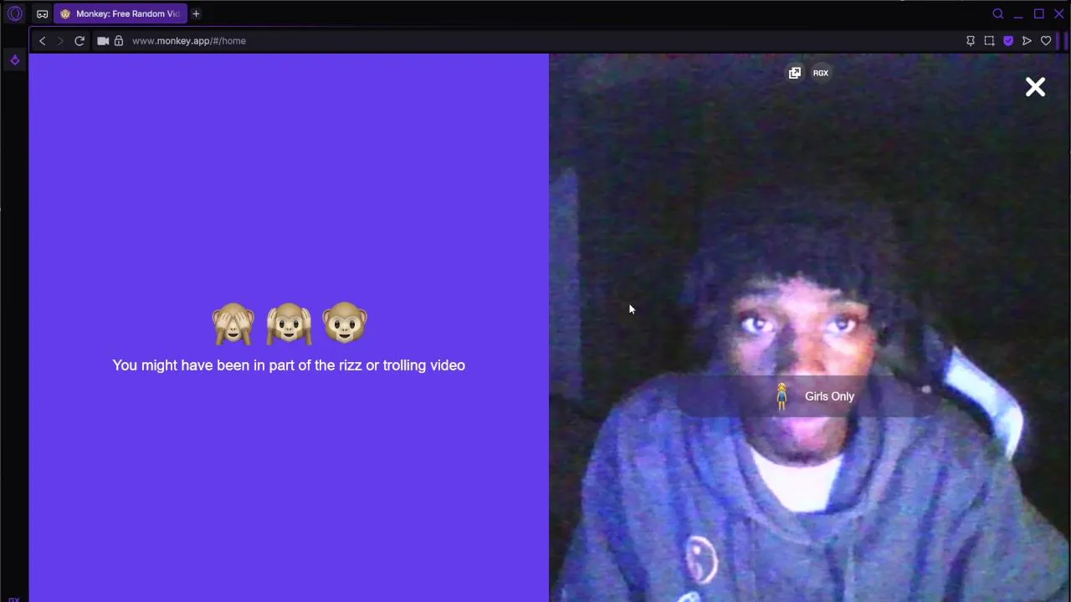Open the search tabs magnifier icon
Image resolution: width=1071 pixels, height=602 pixels.
tap(997, 13)
